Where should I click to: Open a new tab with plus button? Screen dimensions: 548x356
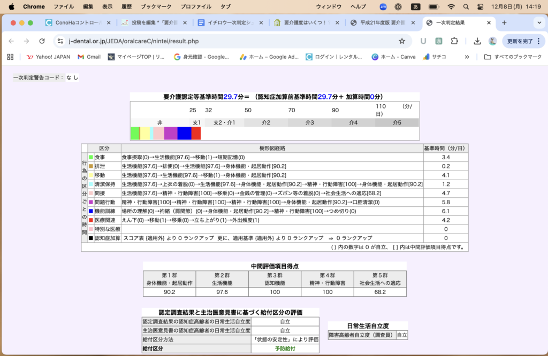[x=504, y=23]
